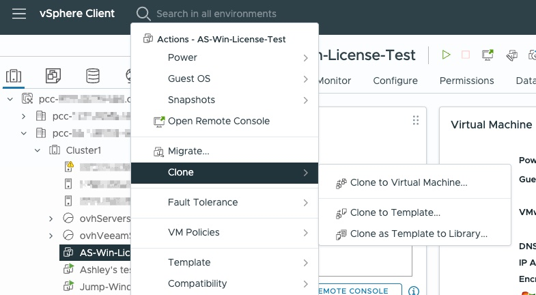
Task: Click the Launch Remote Console button
Action: pyautogui.click(x=360, y=290)
